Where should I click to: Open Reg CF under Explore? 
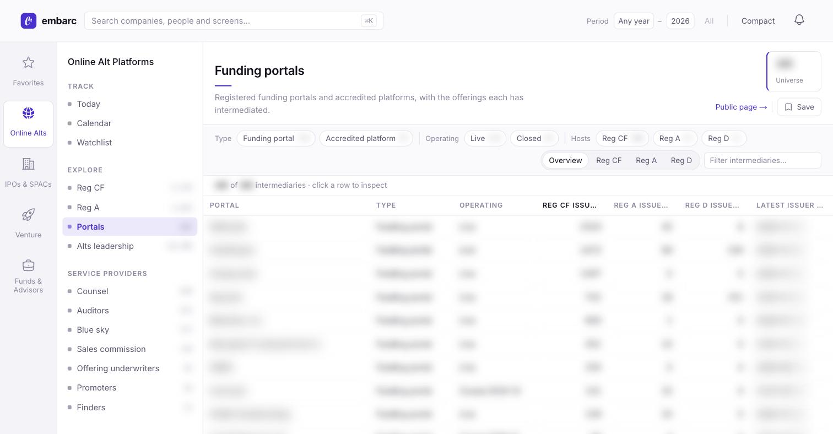tap(130, 188)
